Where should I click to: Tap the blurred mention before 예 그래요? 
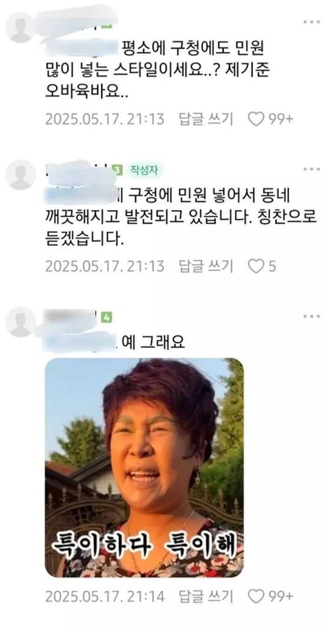[x=79, y=343]
